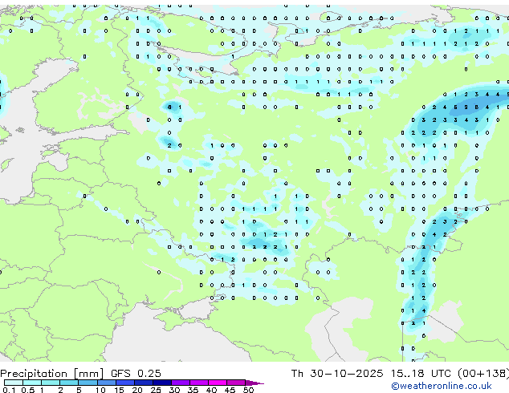Image resolution: width=509 pixels, height=393 pixels.
Task: Click the '50' legend scale label
Action: tap(248, 390)
